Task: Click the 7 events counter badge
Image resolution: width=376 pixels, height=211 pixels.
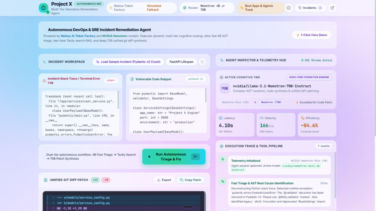Action: pos(323,146)
